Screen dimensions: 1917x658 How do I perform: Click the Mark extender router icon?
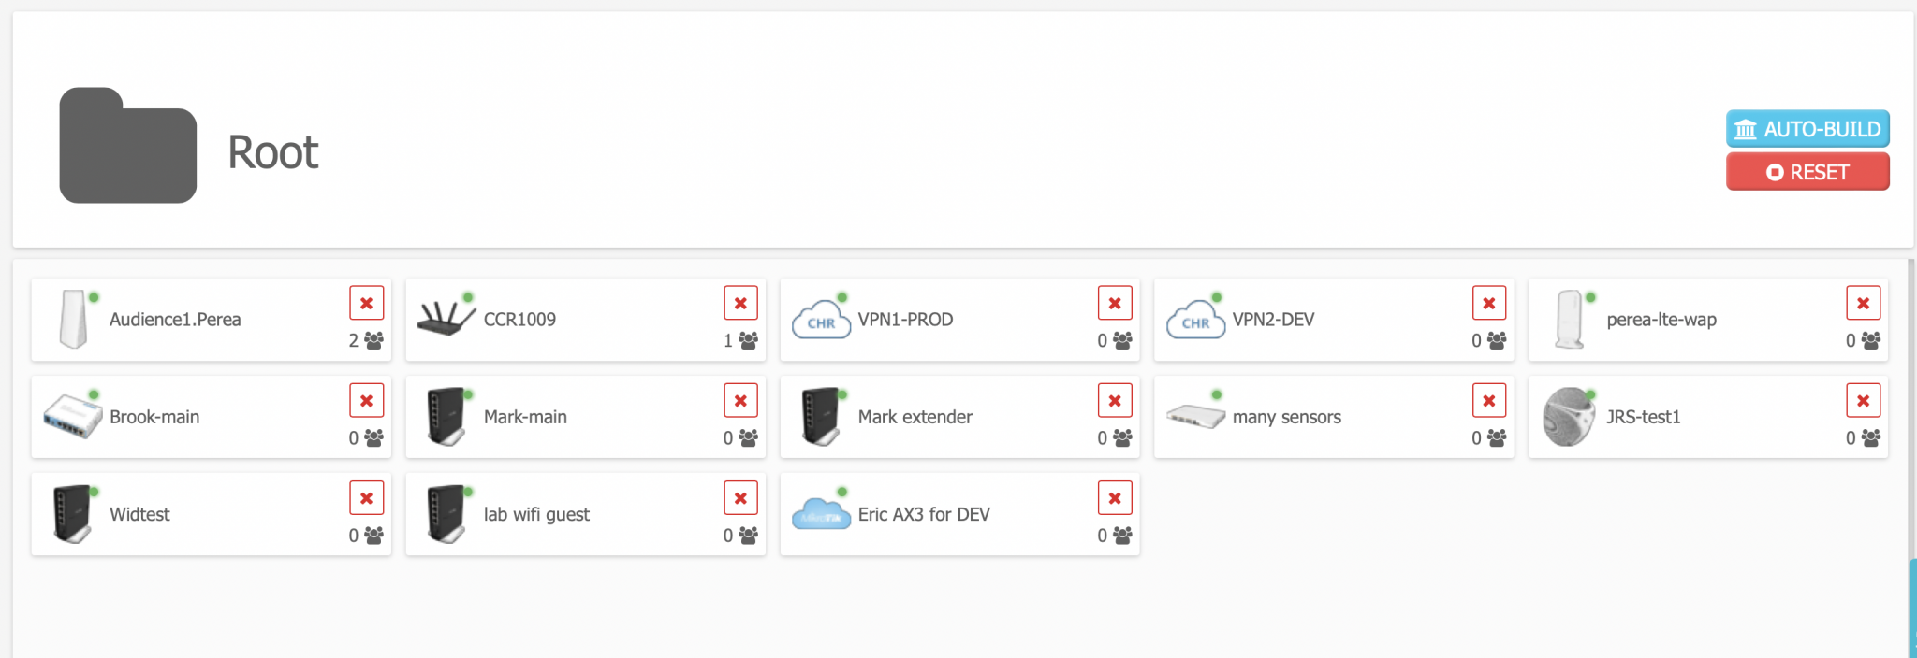pos(821,417)
